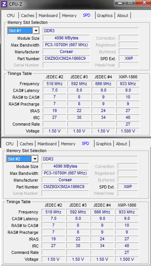The width and height of the screenshot is (151, 266).
Task: Click 518 MHz frequency in Slot #1 table
Action: click(54, 84)
